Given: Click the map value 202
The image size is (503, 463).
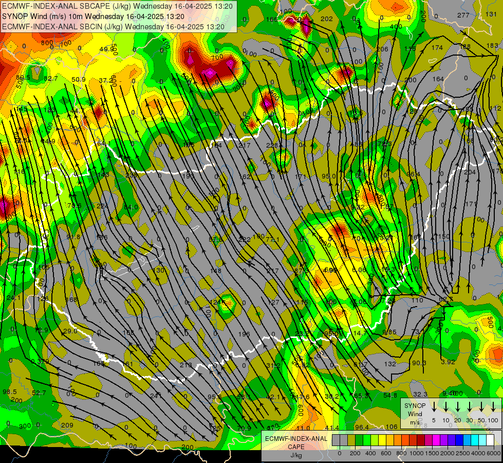Looking at the screenshot, I should click(x=327, y=19).
